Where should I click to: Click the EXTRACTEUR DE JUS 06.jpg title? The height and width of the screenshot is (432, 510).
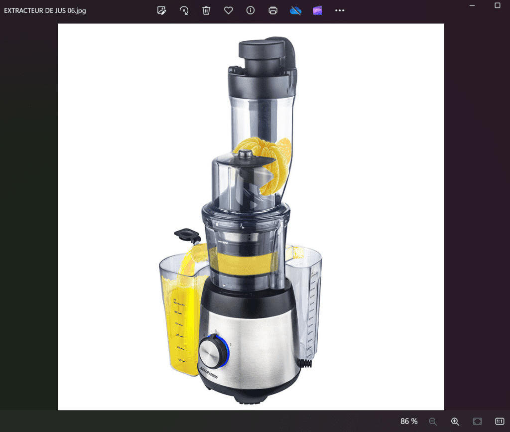point(45,10)
